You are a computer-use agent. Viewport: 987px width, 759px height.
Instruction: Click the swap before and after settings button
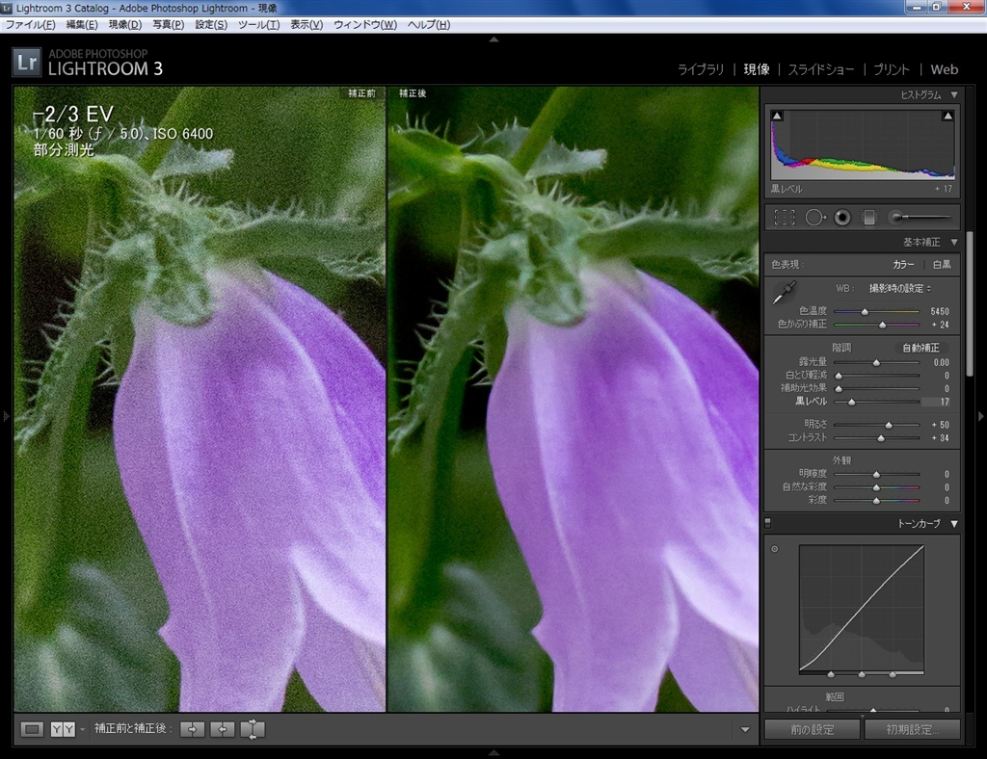coord(252,729)
